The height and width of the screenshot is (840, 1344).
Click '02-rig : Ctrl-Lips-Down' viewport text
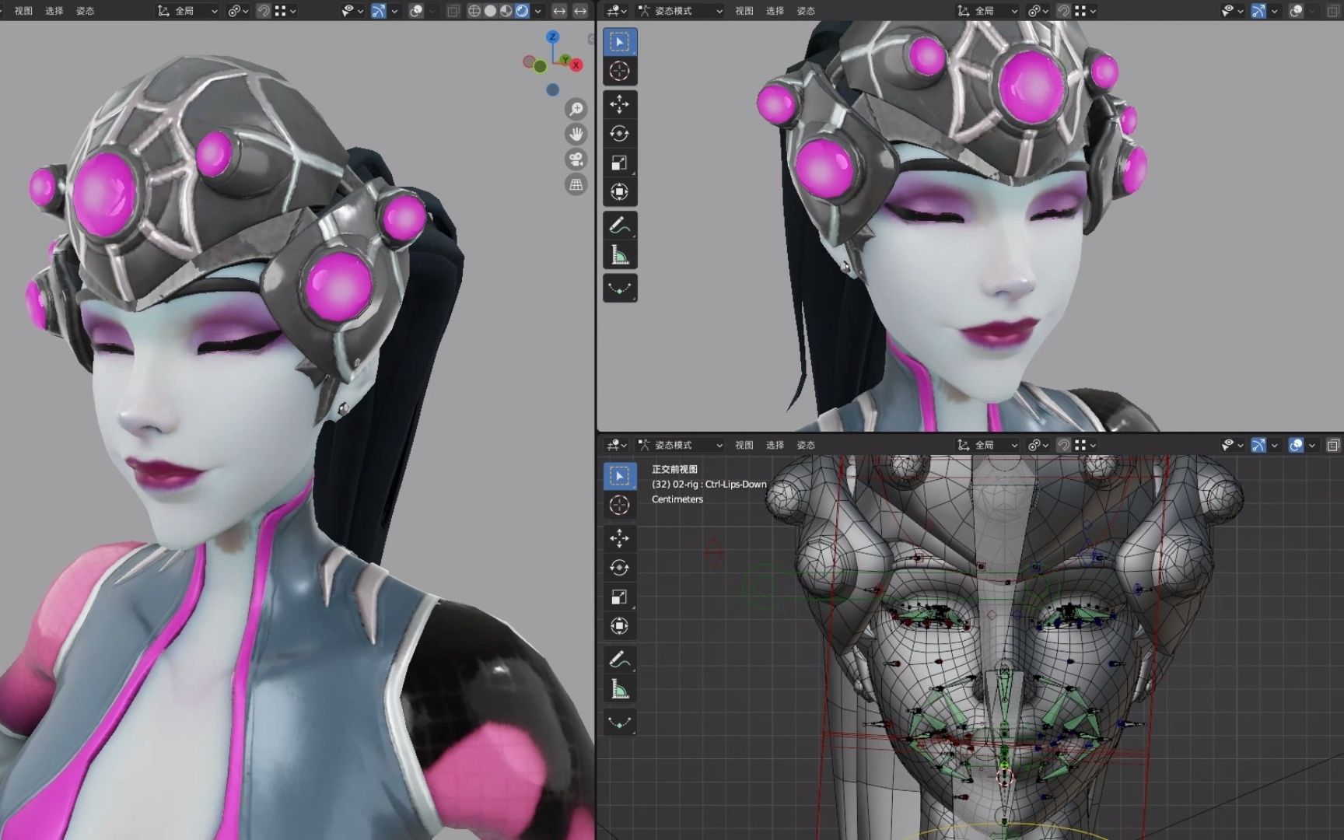pyautogui.click(x=719, y=484)
